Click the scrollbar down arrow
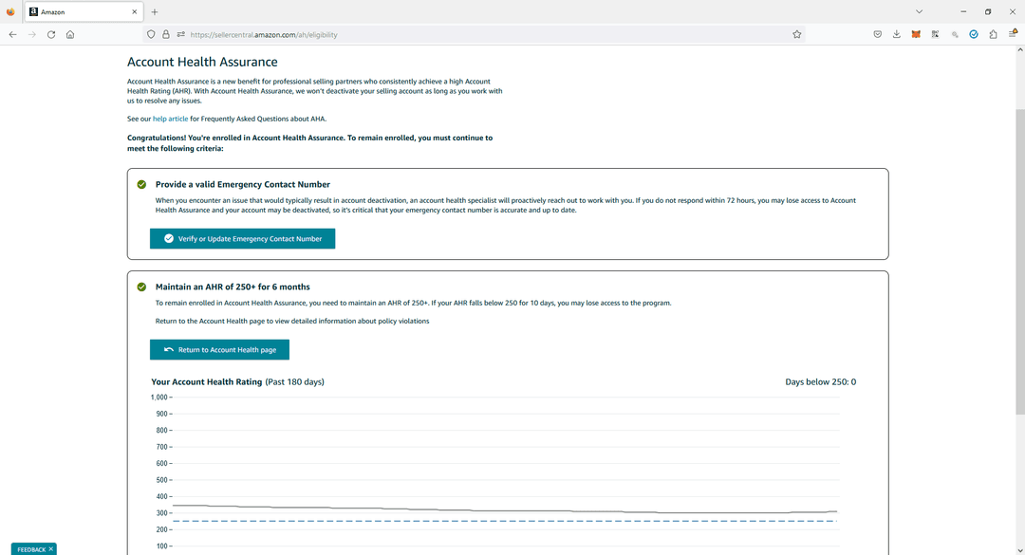The height and width of the screenshot is (555, 1025). pyautogui.click(x=1019, y=550)
